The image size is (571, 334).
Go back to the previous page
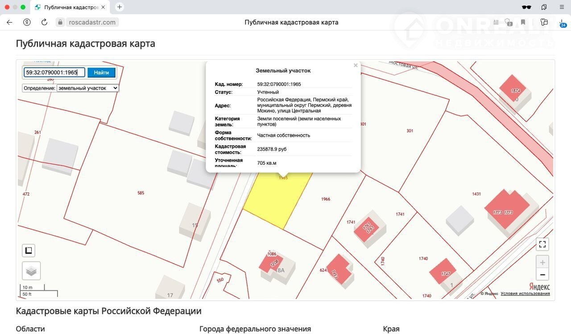click(x=10, y=22)
